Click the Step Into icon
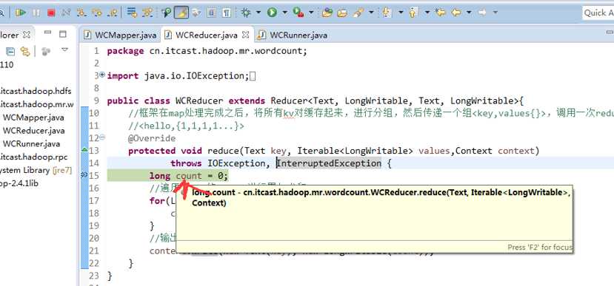The image size is (614, 286). [x=81, y=13]
